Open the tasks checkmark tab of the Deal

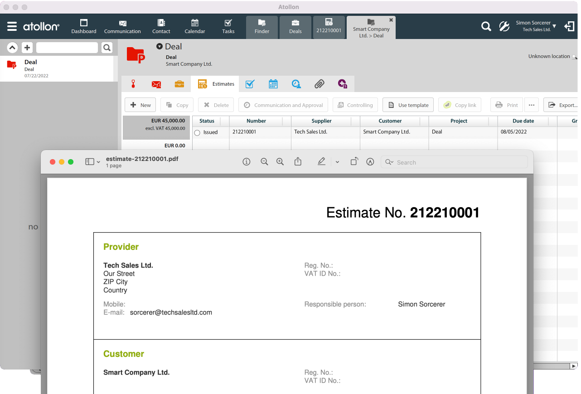tap(250, 84)
